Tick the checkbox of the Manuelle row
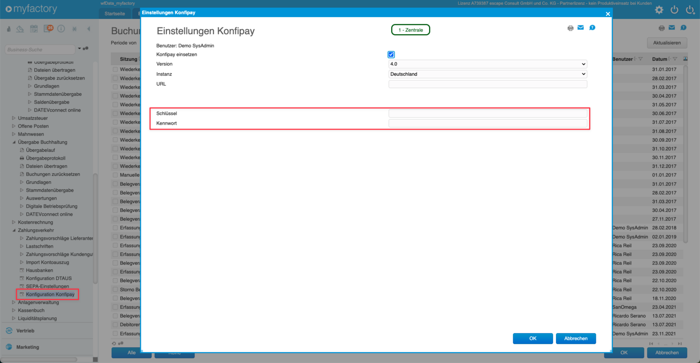The width and height of the screenshot is (700, 363). coord(115,175)
